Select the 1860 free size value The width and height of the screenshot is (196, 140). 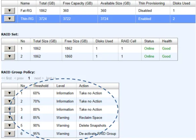(68, 56)
